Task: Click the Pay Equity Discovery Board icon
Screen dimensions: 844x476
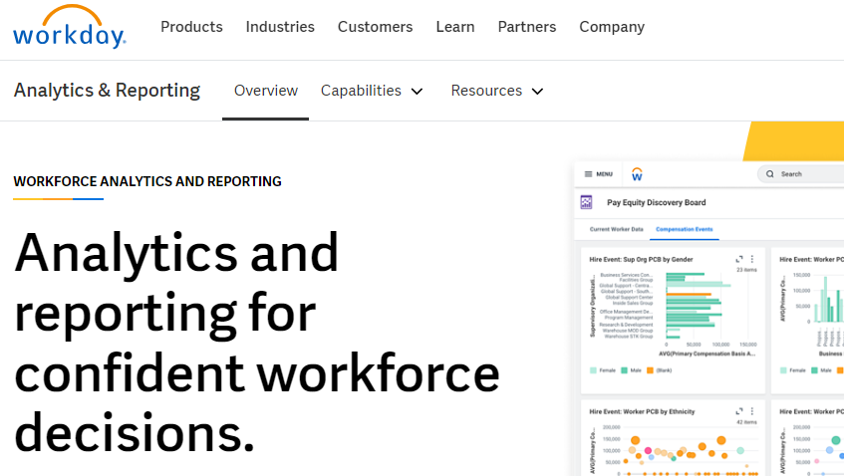Action: click(586, 202)
